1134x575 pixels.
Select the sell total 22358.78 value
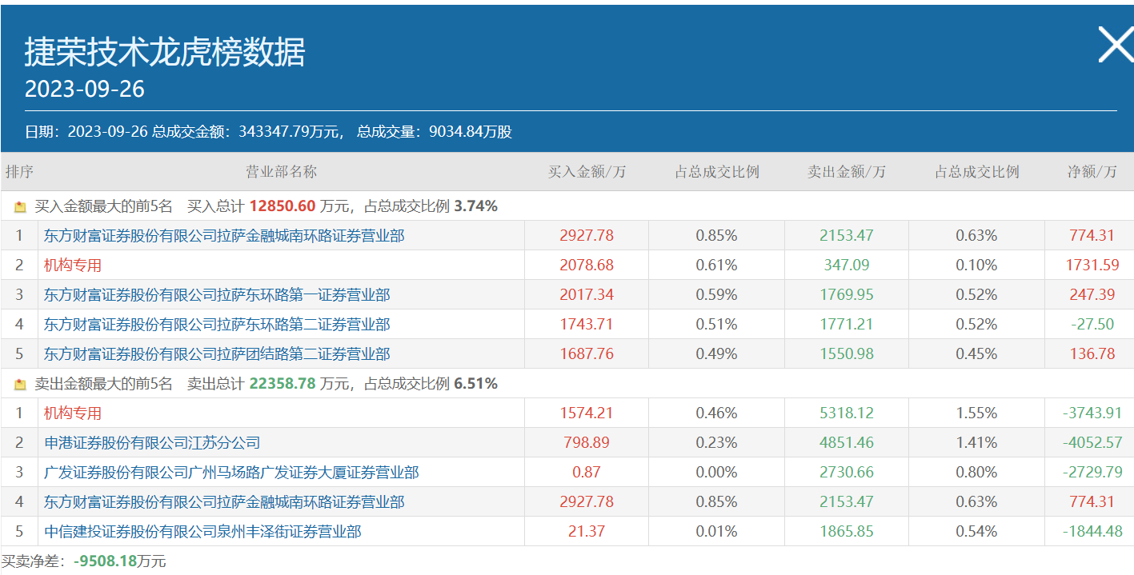coord(282,384)
